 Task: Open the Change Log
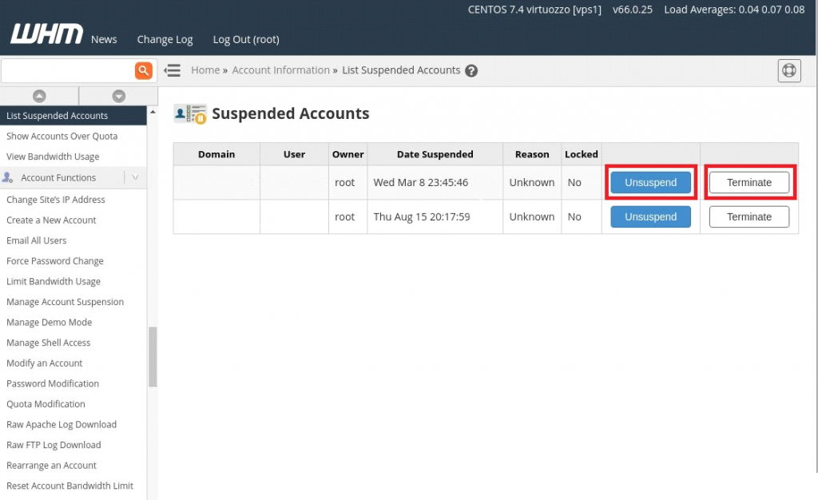coord(165,38)
